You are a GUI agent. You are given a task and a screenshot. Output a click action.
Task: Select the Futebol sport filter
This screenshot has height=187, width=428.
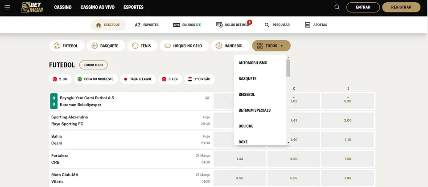(x=66, y=46)
